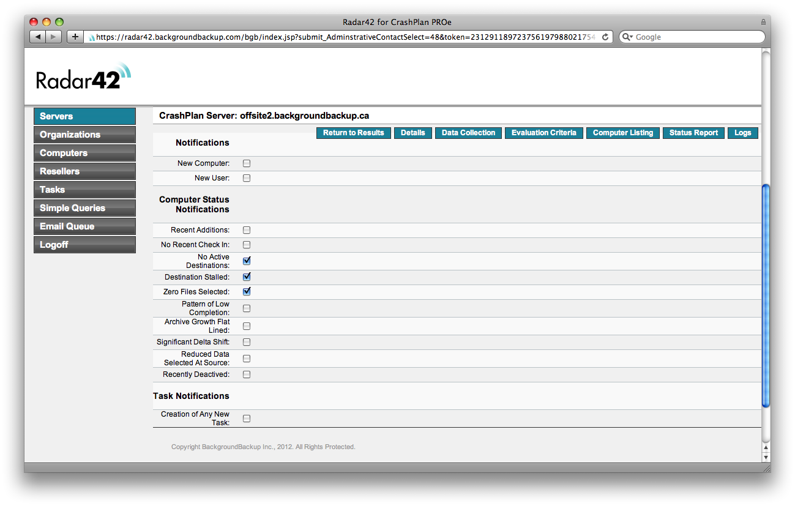Click the Destination Stalled label

(197, 277)
